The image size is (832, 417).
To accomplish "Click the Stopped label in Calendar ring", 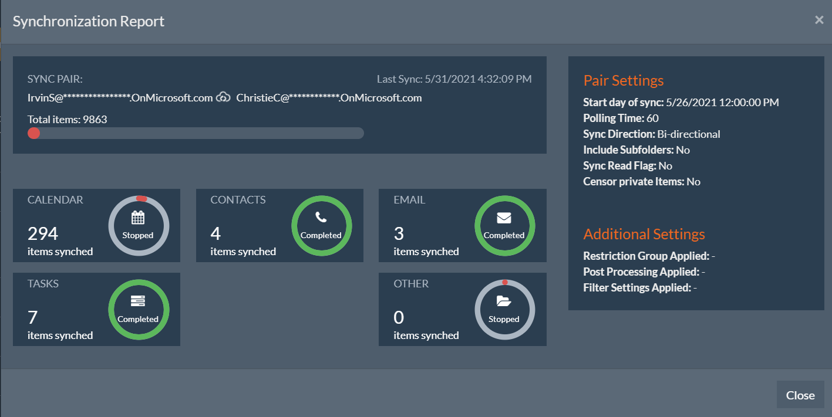I will click(138, 235).
